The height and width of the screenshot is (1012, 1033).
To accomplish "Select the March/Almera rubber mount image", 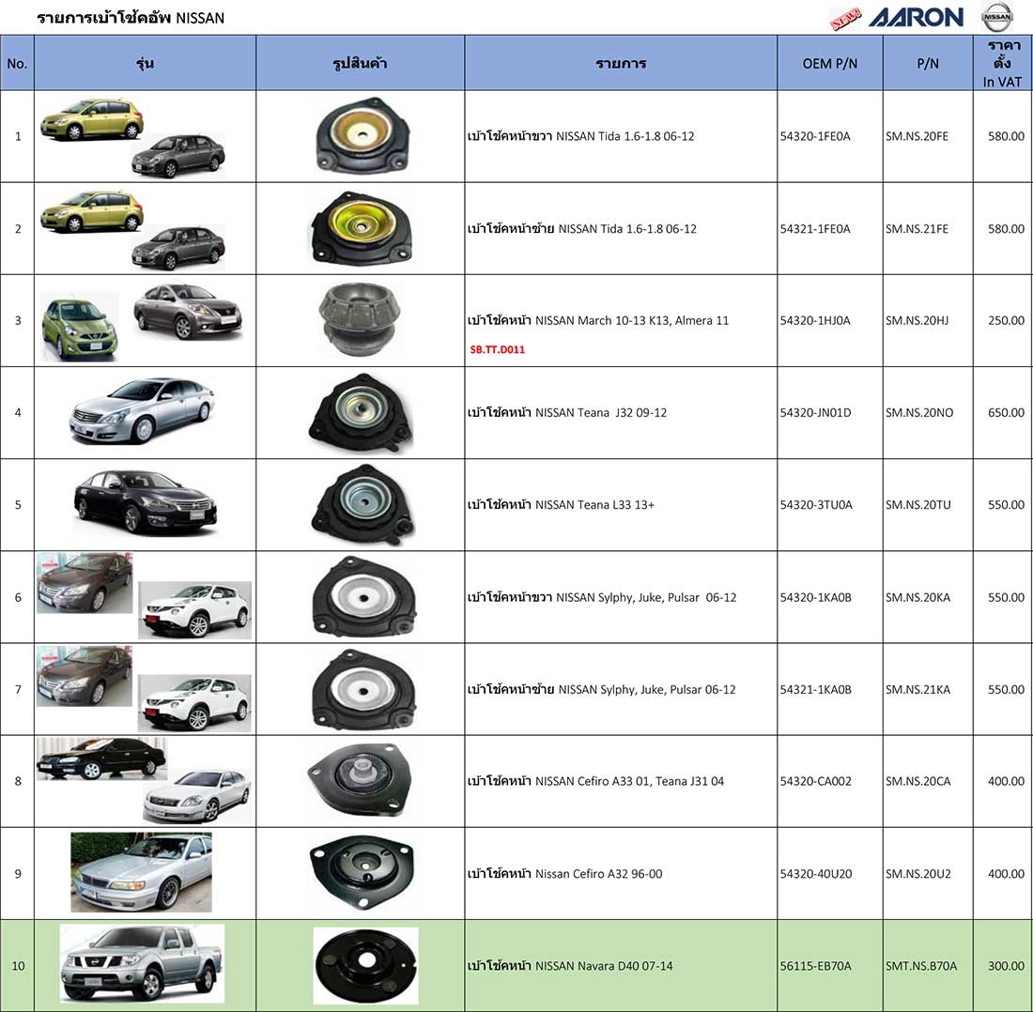I will click(x=359, y=320).
